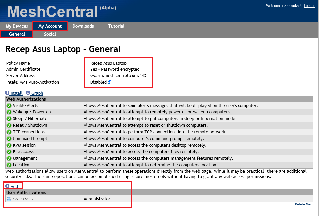Image resolution: width=319 pixels, height=216 pixels.
Task: Click the Management label
Action: tap(25, 158)
